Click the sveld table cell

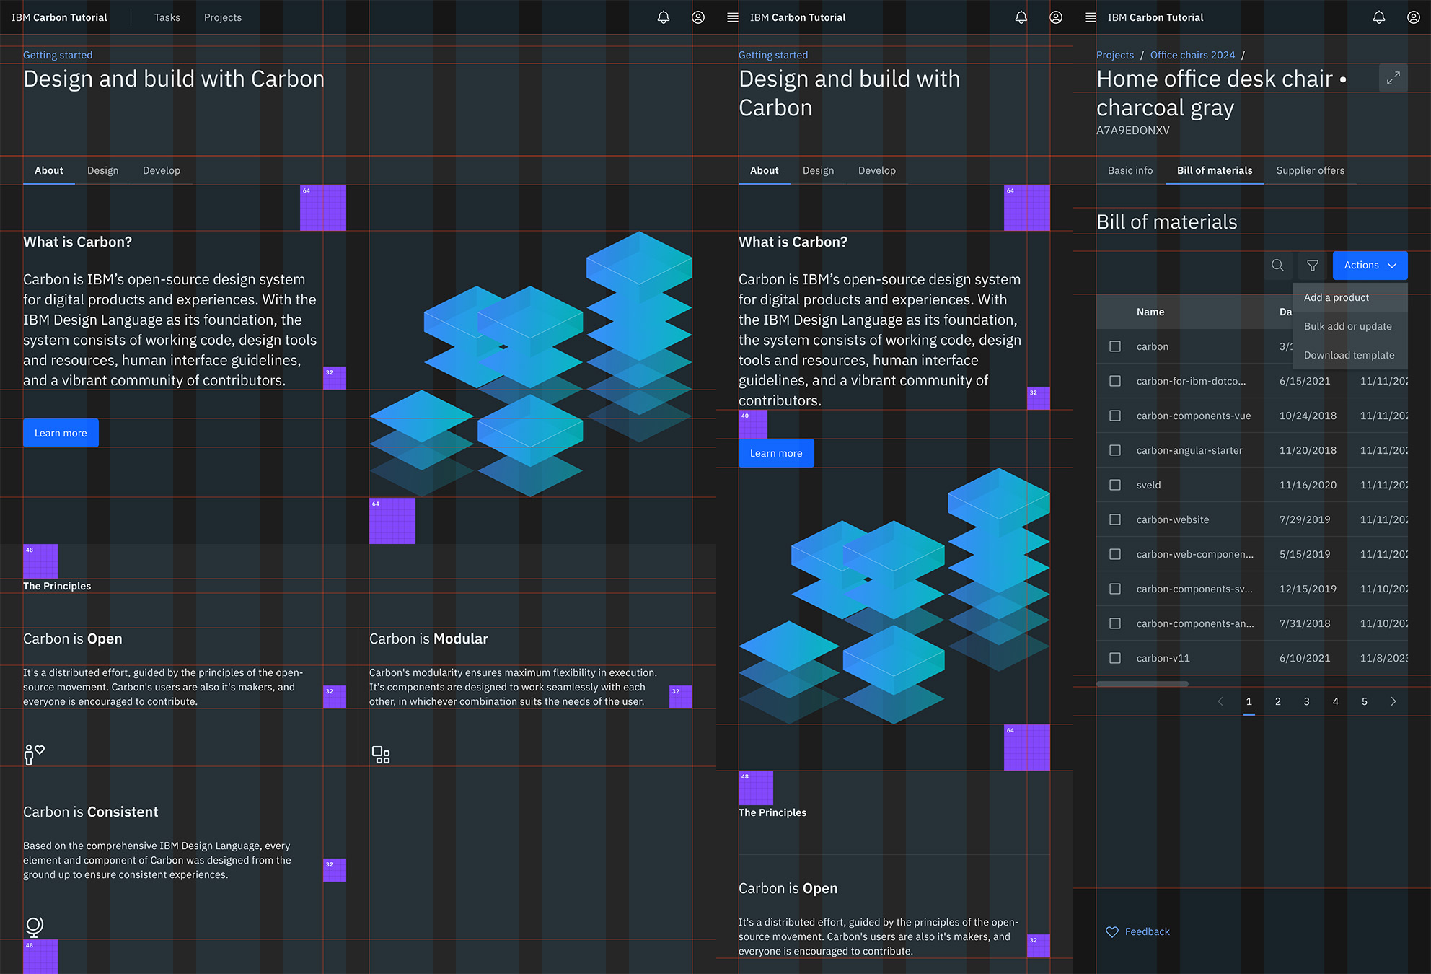coord(1149,485)
